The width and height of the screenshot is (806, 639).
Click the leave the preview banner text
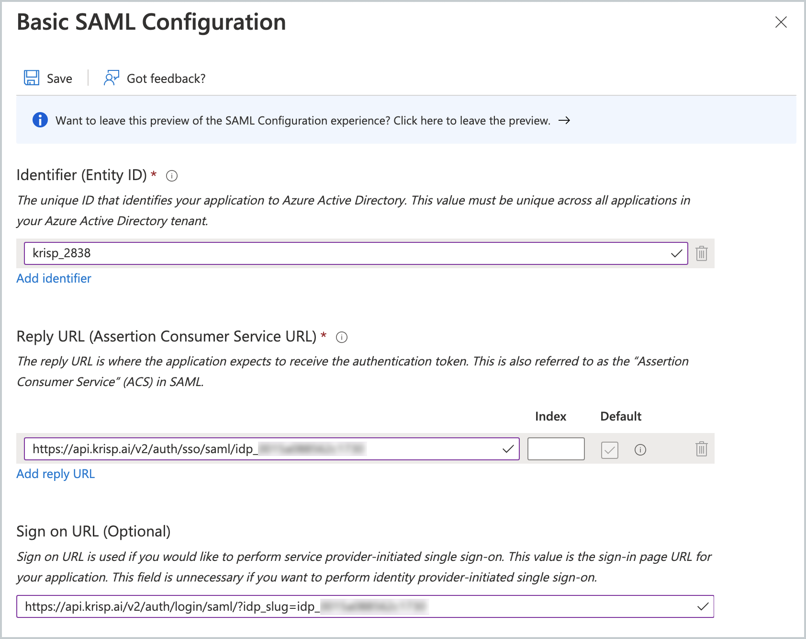302,121
